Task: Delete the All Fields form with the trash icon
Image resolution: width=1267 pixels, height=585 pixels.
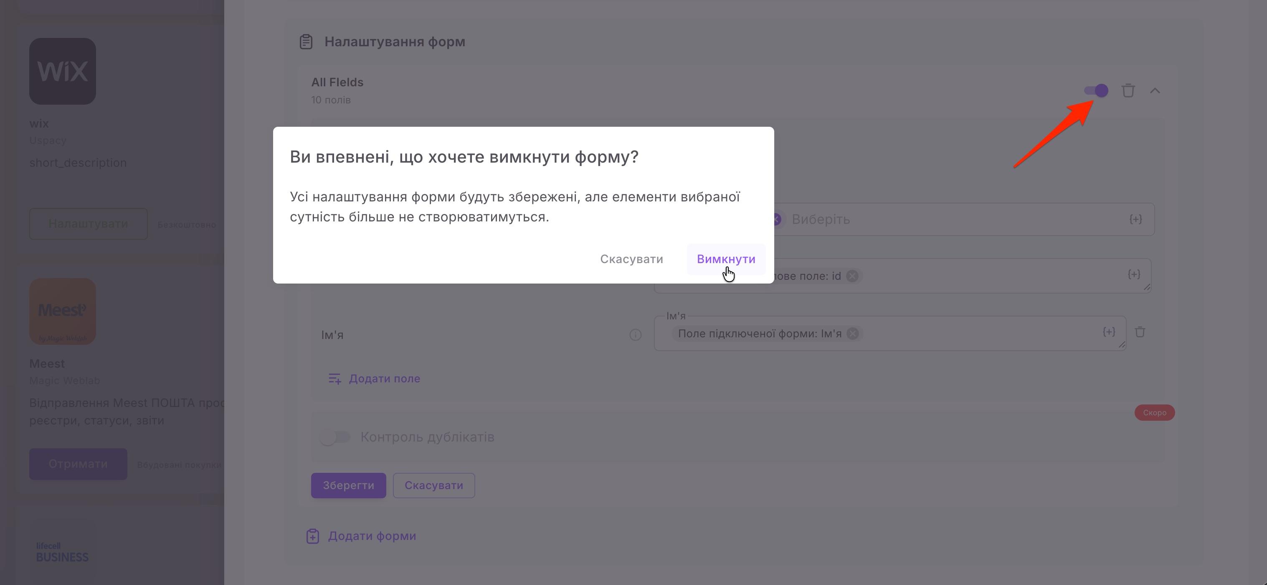Action: pyautogui.click(x=1128, y=90)
